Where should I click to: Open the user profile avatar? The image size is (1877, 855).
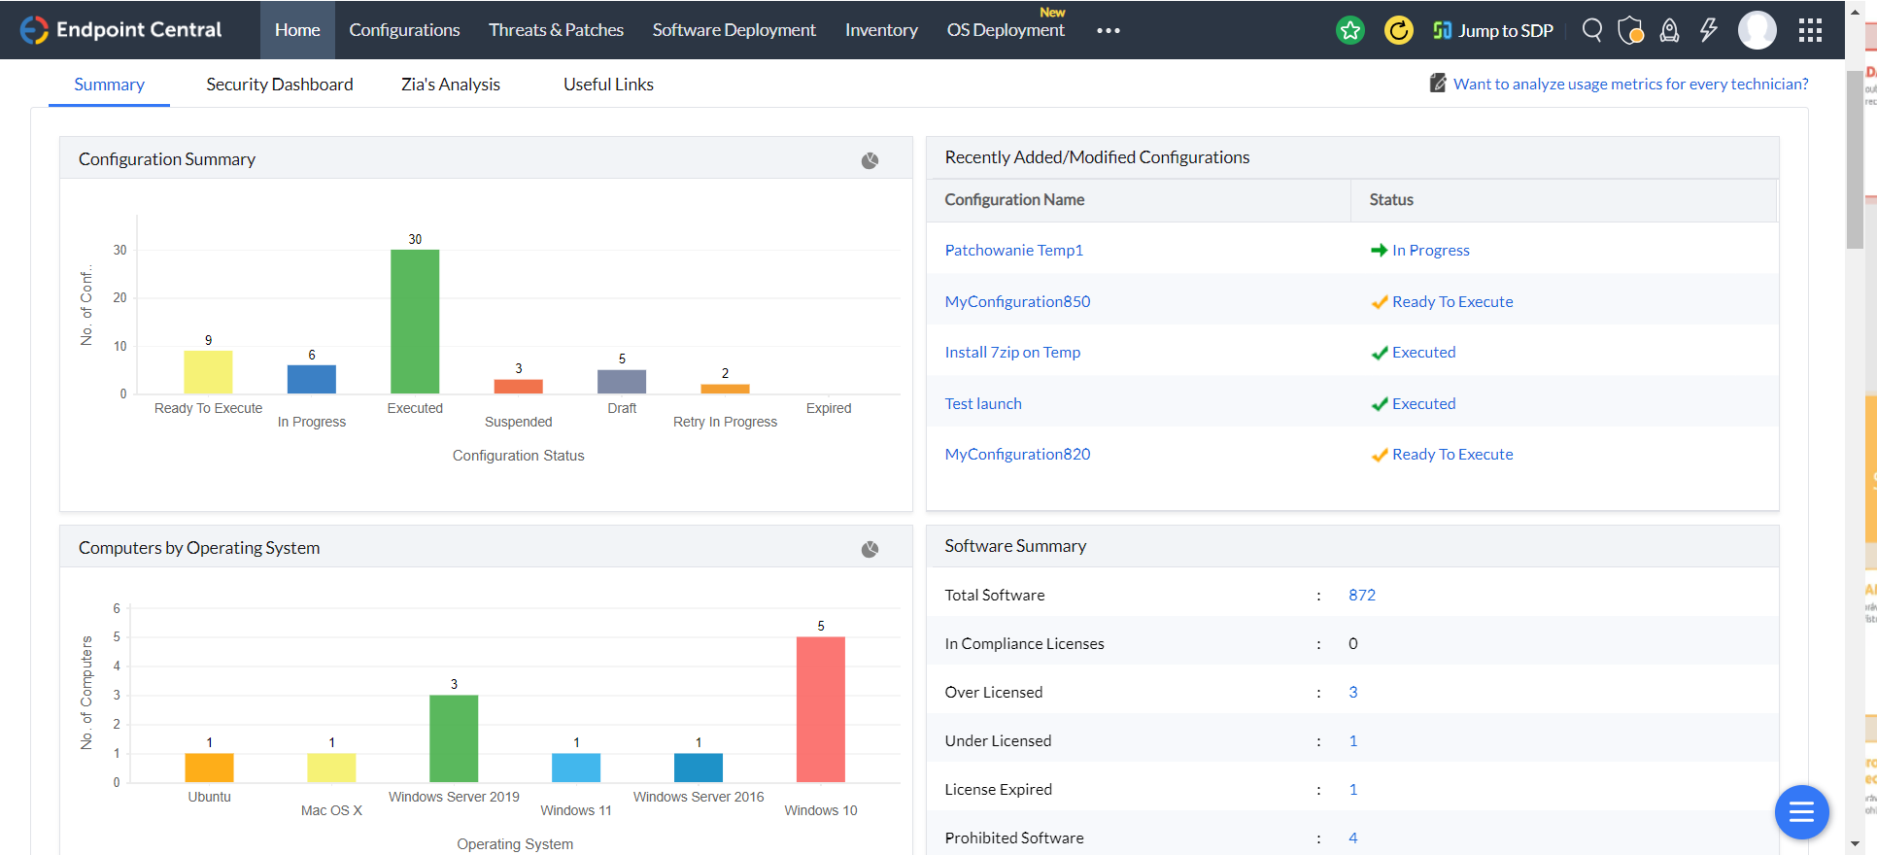tap(1757, 30)
